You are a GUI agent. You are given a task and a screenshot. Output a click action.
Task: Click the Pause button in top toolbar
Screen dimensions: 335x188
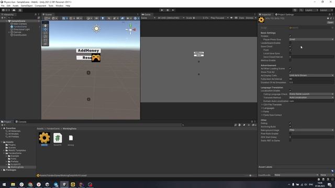(x=167, y=10)
